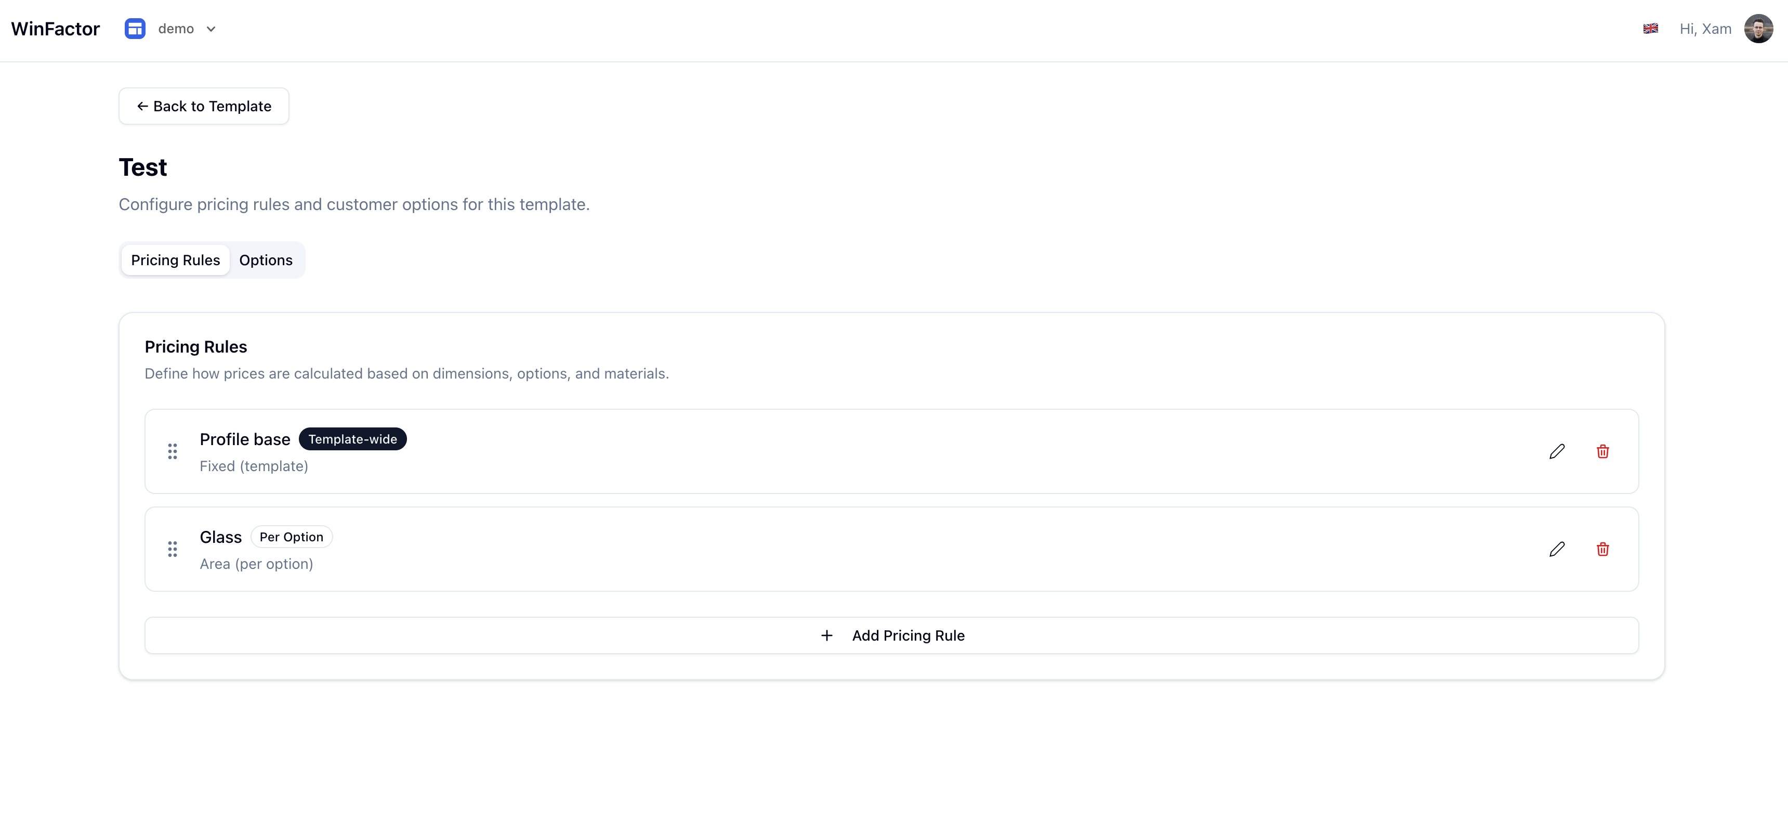Open the user avatar menu
Screen dimensions: 1788x832
(x=1758, y=29)
